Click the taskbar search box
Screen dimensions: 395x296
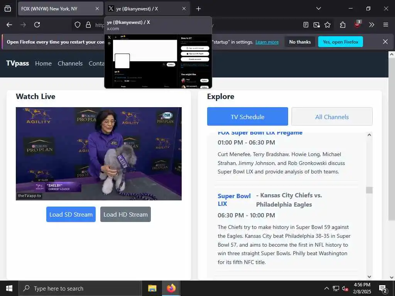[x=80, y=288]
